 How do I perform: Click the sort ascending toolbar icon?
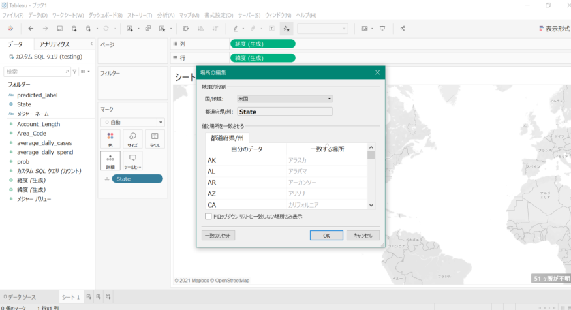coord(200,29)
